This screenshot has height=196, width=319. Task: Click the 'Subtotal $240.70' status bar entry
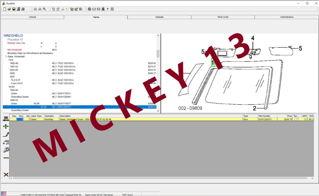(x=73, y=195)
